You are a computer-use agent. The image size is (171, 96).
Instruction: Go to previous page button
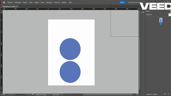click(13, 95)
